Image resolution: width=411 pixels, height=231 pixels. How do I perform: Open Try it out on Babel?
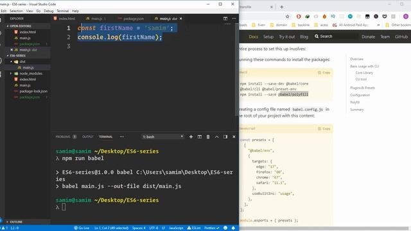(287, 37)
